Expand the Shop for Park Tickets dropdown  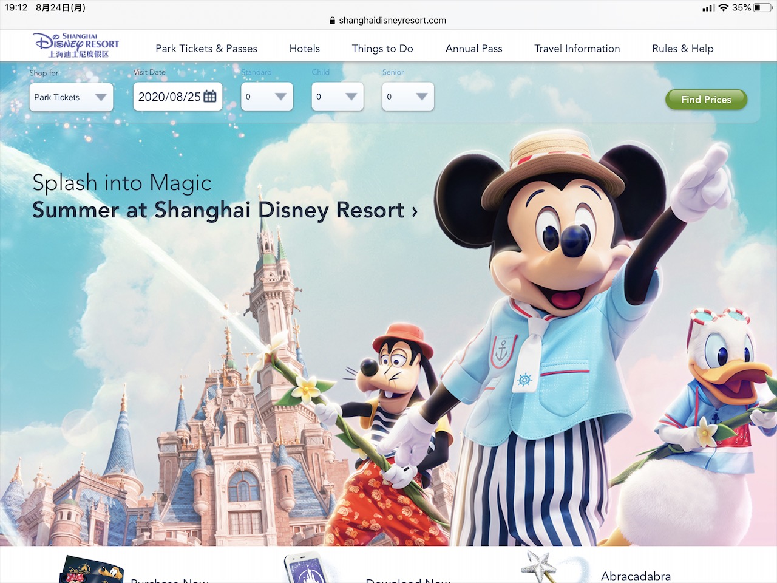pos(71,97)
